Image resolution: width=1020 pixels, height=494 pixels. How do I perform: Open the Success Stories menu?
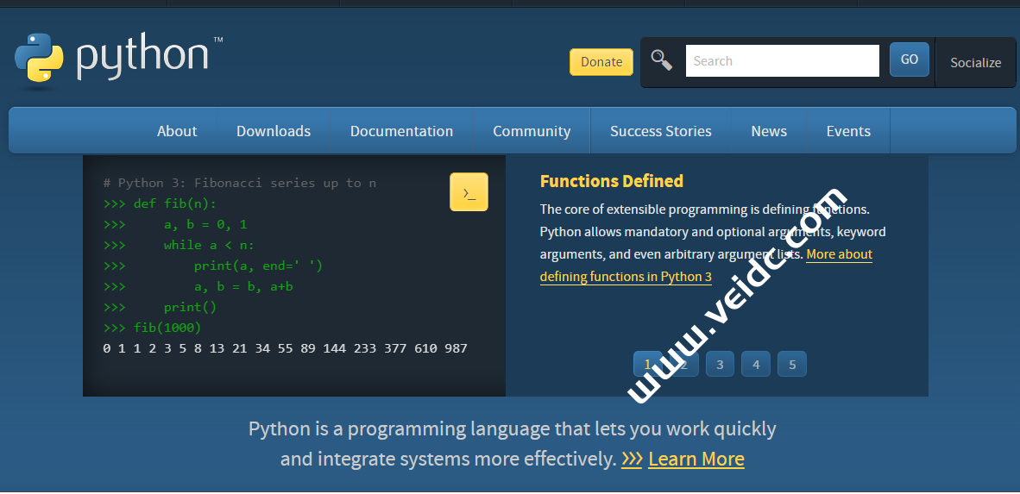[x=661, y=131]
